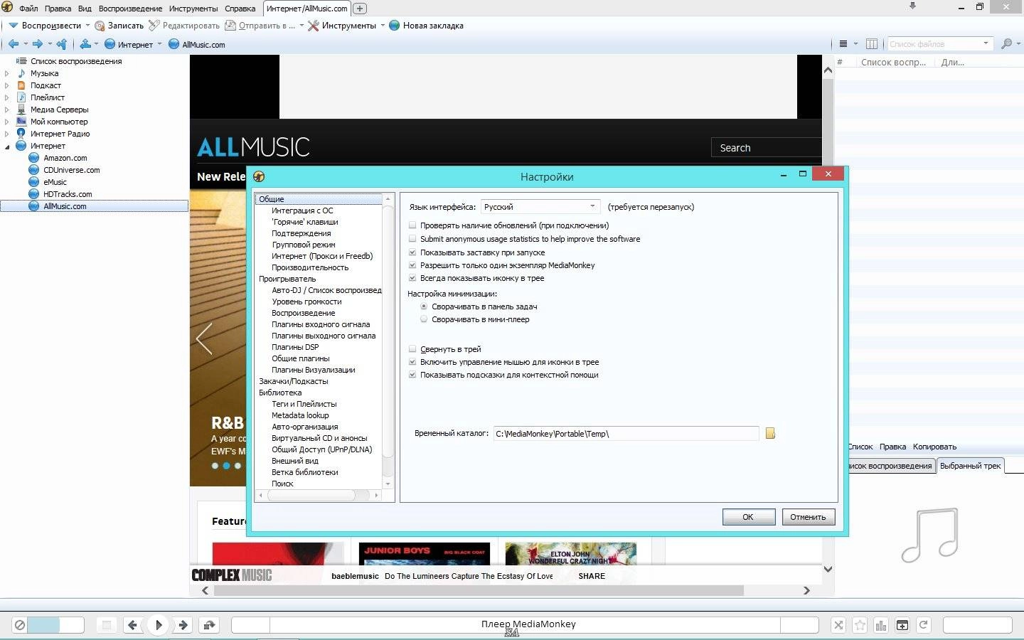Select 'Сворачивать в мини-плеер' radio
Screen dimensions: 1024x640
point(424,319)
